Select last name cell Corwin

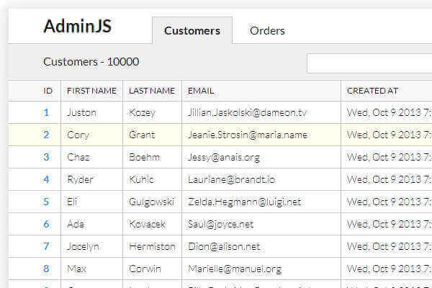tap(145, 269)
